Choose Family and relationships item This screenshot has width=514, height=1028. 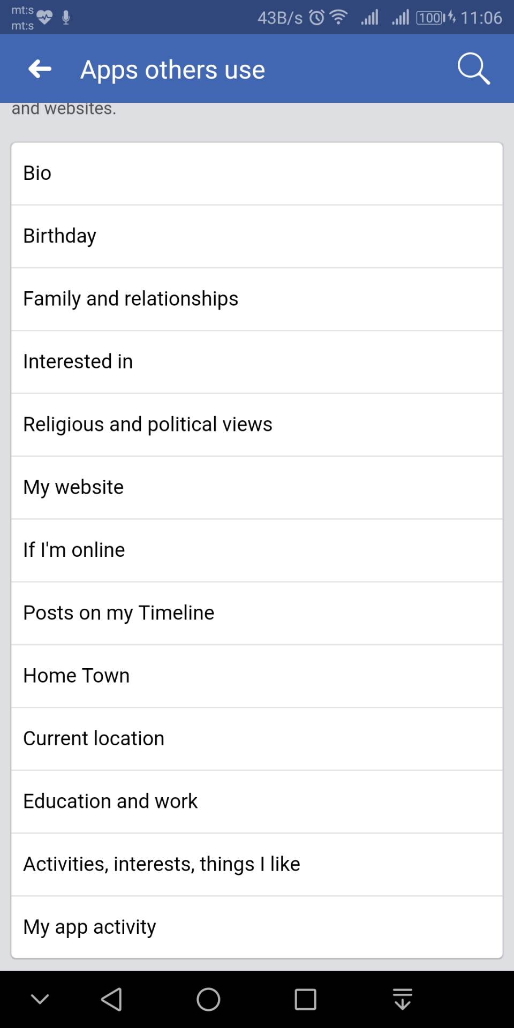pos(257,299)
